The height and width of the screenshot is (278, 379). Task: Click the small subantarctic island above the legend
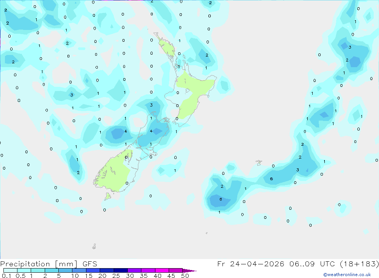[94, 246]
